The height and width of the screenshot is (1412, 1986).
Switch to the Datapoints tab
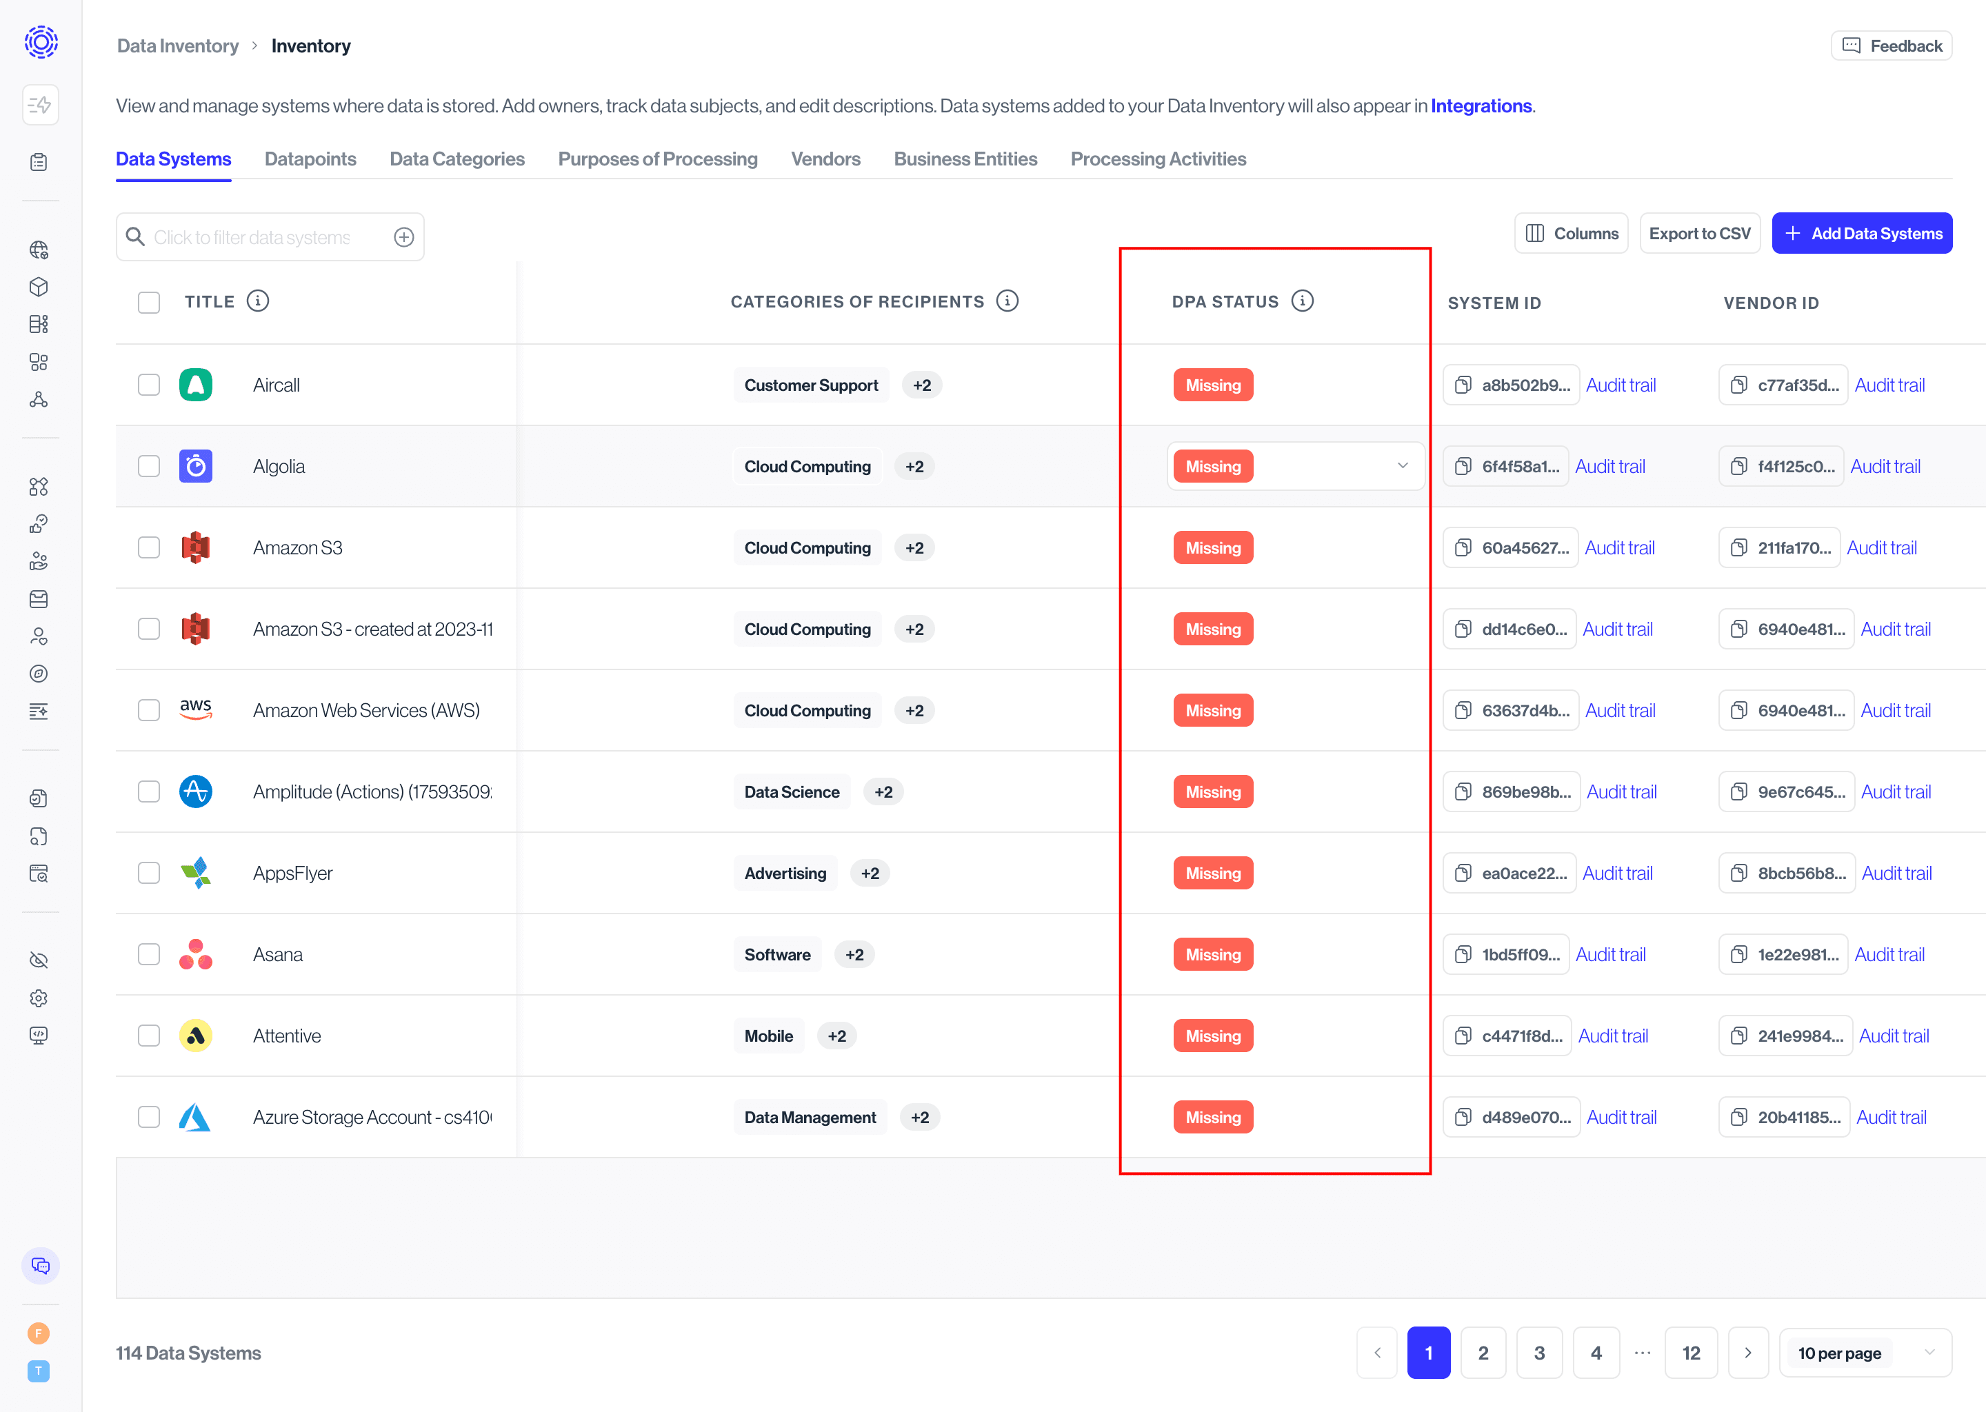310,159
